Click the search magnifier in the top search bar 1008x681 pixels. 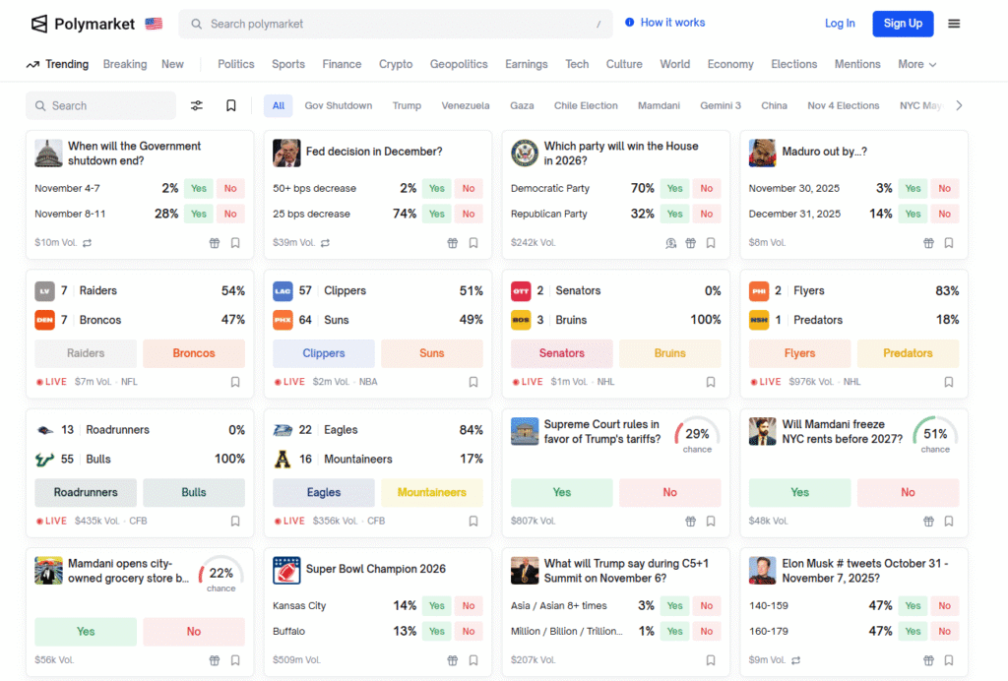tap(196, 23)
